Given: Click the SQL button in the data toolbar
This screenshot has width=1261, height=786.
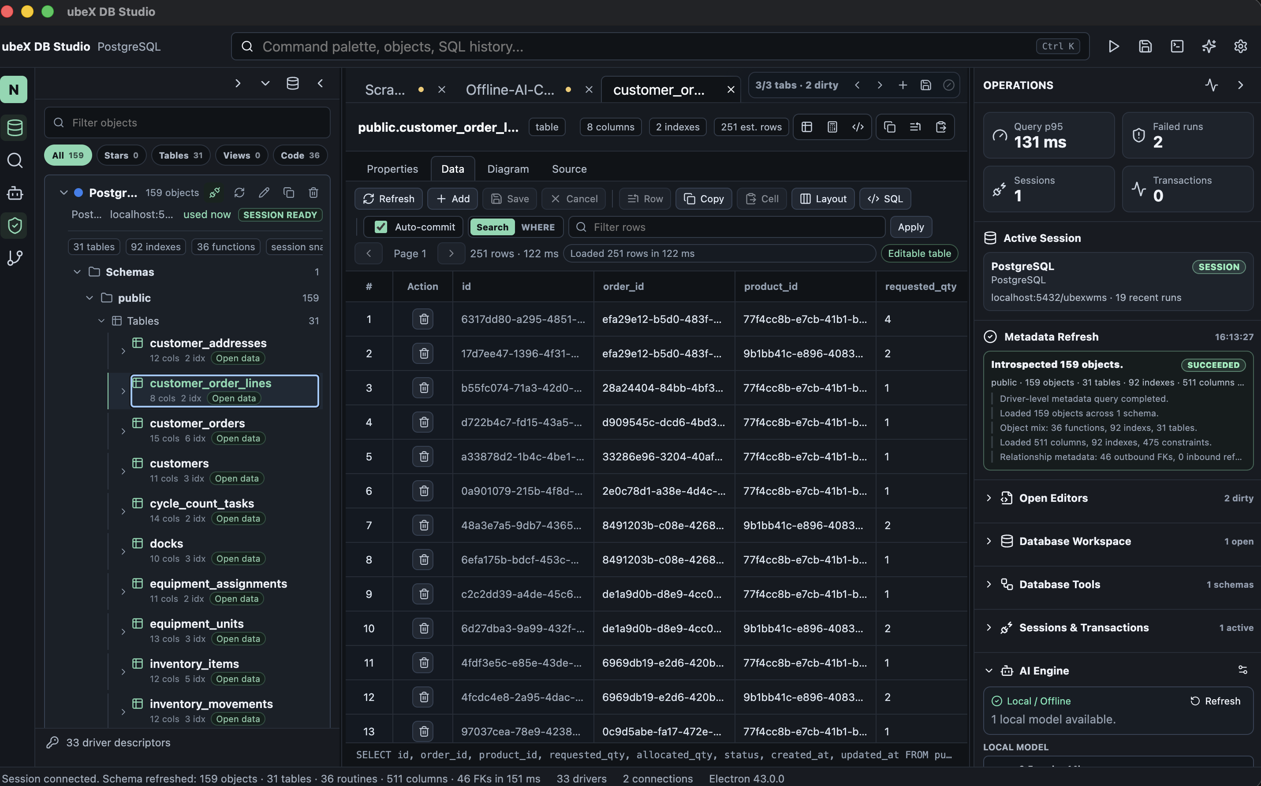Looking at the screenshot, I should click(x=885, y=199).
